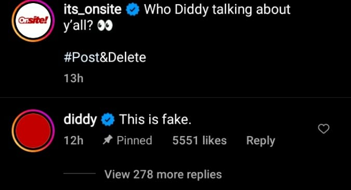This screenshot has width=351, height=190.
Task: Click the verified badge next to diddy
Action: [108, 120]
